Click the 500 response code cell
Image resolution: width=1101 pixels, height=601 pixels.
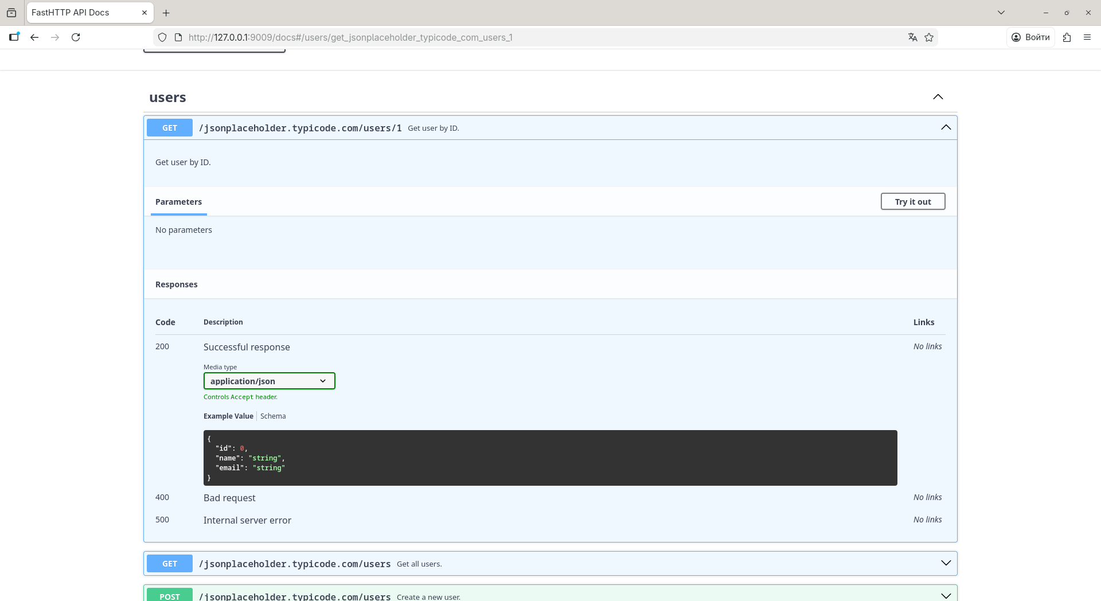[162, 520]
